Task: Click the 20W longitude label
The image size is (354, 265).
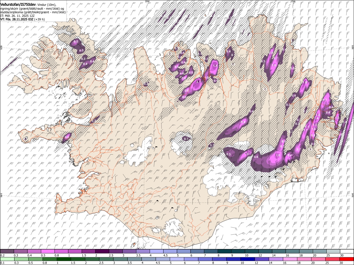Action: pos(147,1)
